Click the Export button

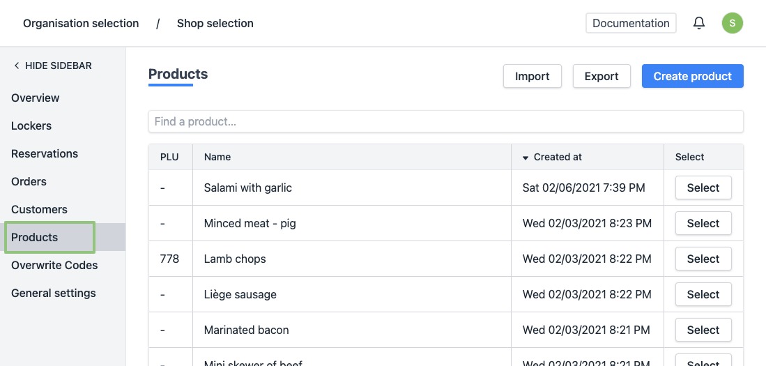point(601,76)
